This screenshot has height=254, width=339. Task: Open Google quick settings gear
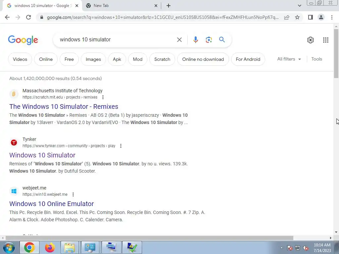click(x=311, y=40)
